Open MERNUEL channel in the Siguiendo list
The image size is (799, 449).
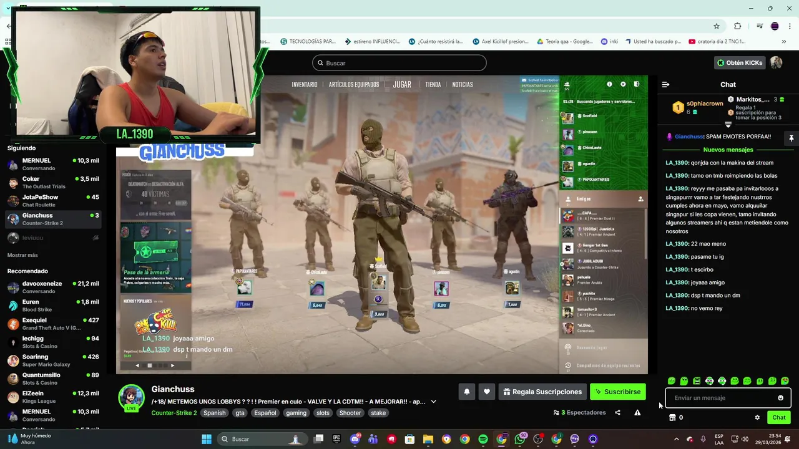53,165
